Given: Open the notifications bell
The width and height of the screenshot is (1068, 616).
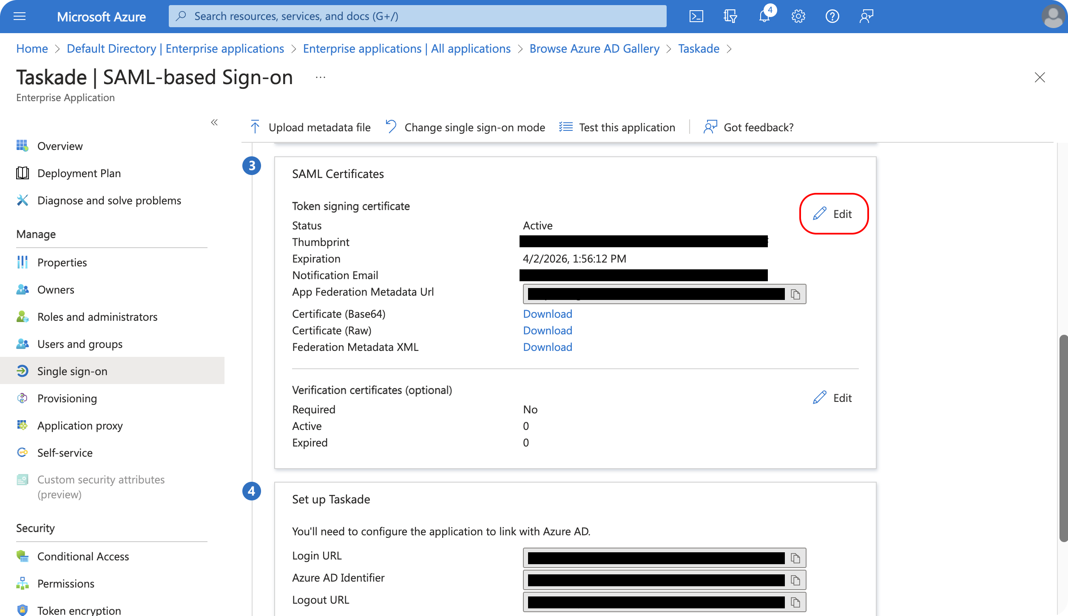Looking at the screenshot, I should (x=764, y=17).
